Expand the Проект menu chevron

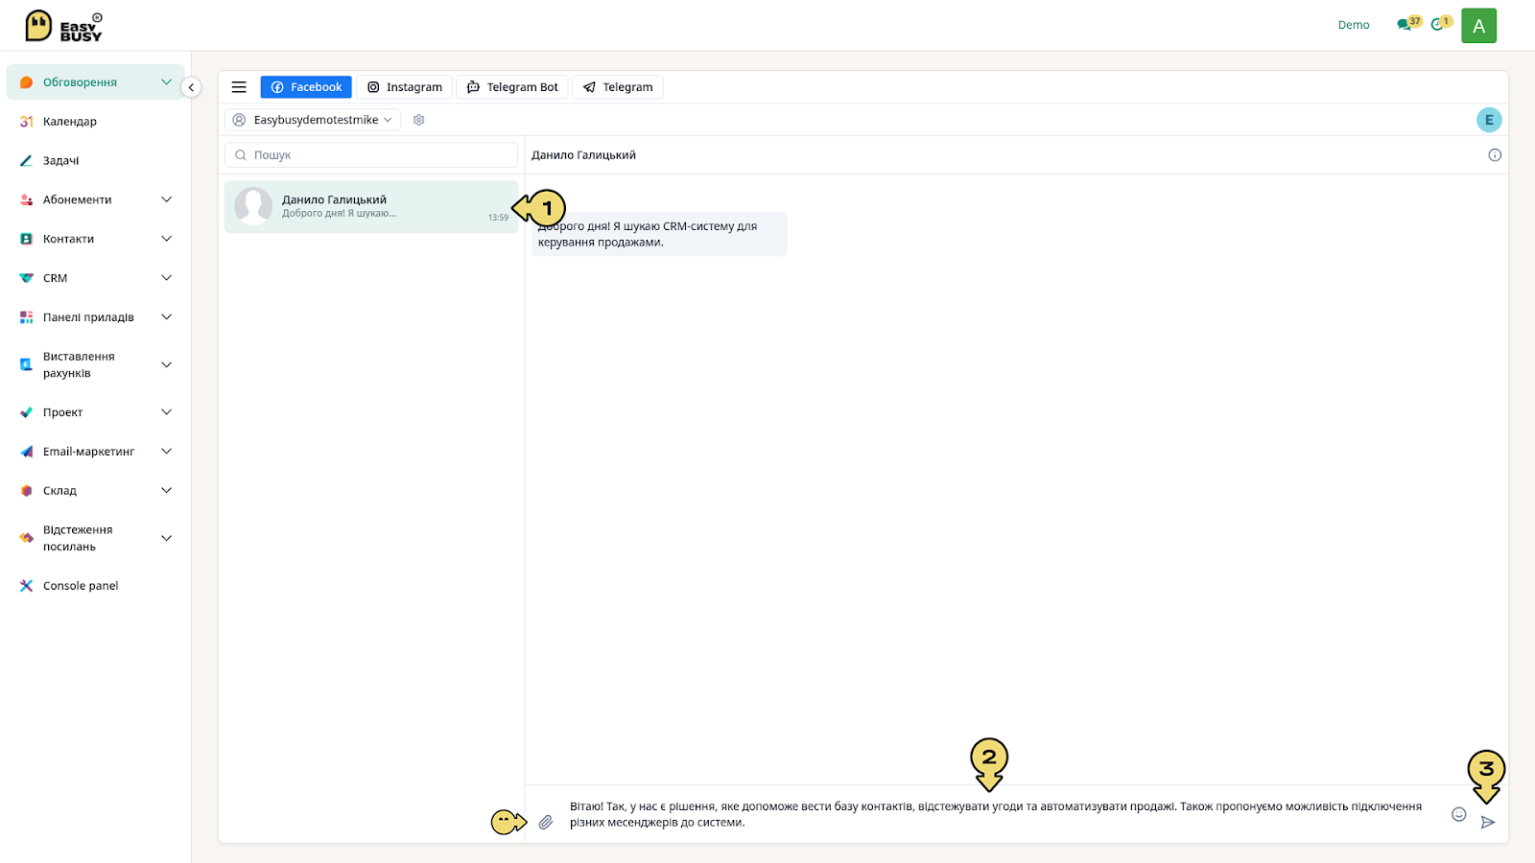(166, 412)
